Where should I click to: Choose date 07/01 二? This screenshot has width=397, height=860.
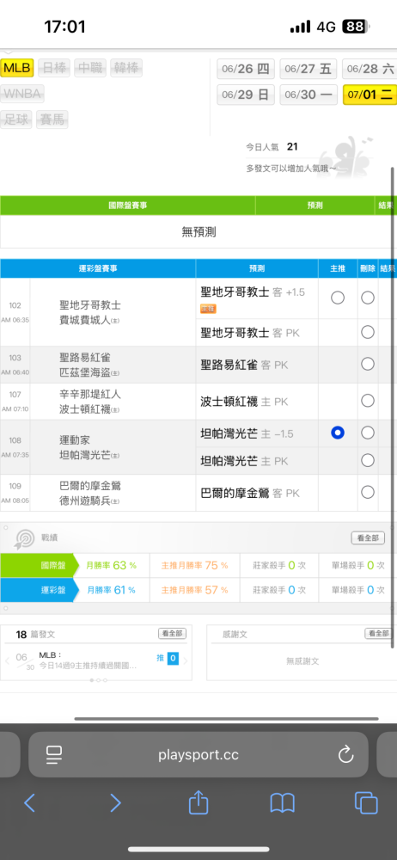pyautogui.click(x=370, y=95)
